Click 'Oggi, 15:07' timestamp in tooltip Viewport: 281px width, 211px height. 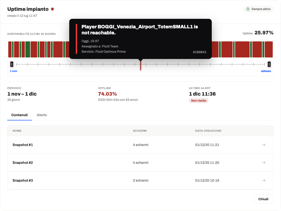pyautogui.click(x=90, y=41)
